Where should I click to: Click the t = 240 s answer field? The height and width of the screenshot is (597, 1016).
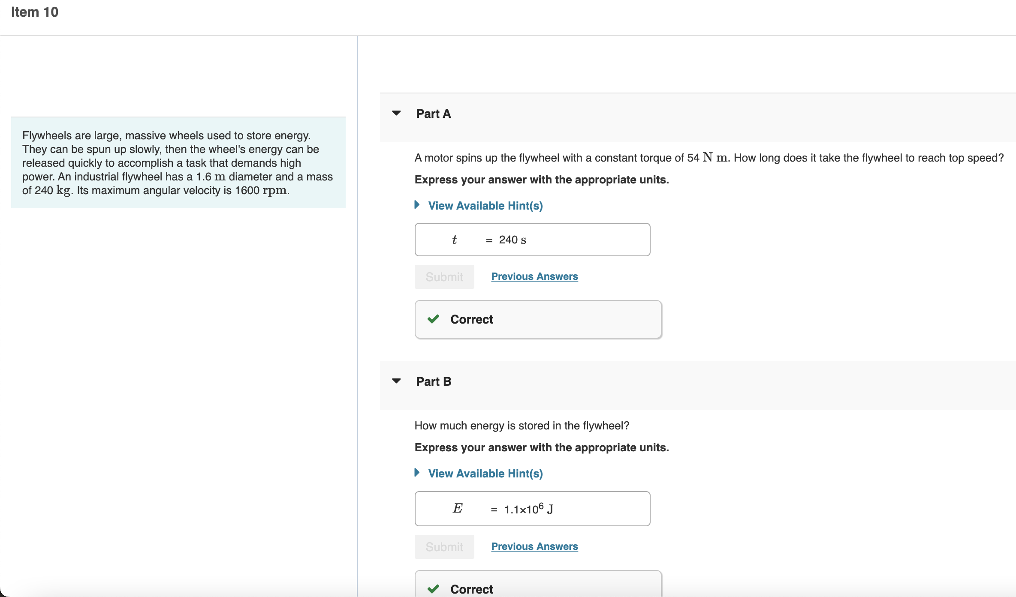tap(532, 240)
